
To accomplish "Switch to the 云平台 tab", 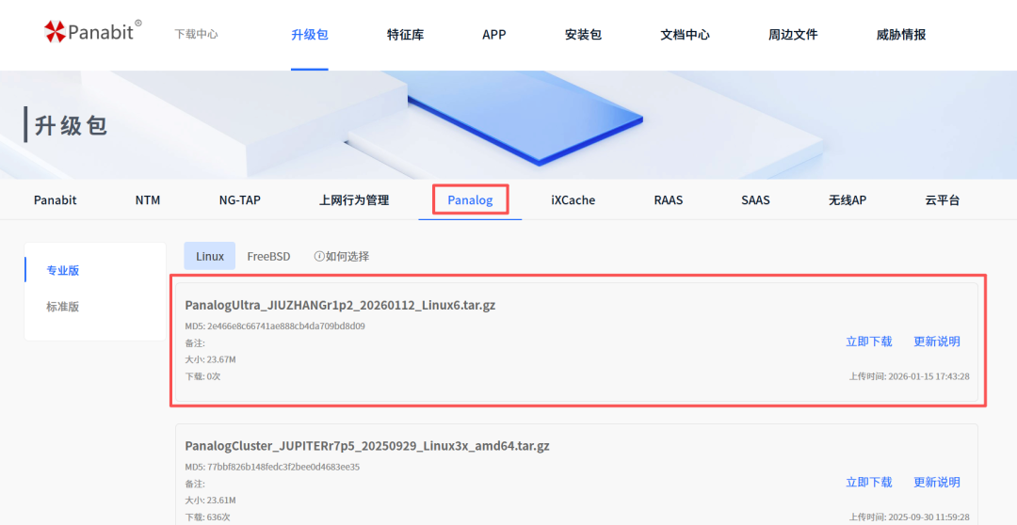I will coord(943,200).
